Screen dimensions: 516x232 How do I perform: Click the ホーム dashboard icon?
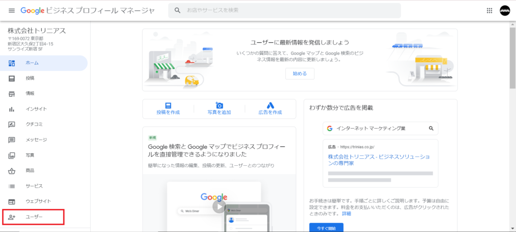click(x=12, y=63)
